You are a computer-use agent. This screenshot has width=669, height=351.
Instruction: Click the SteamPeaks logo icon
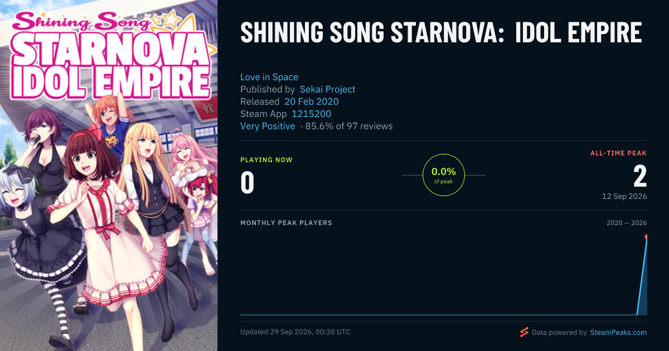coord(524,332)
